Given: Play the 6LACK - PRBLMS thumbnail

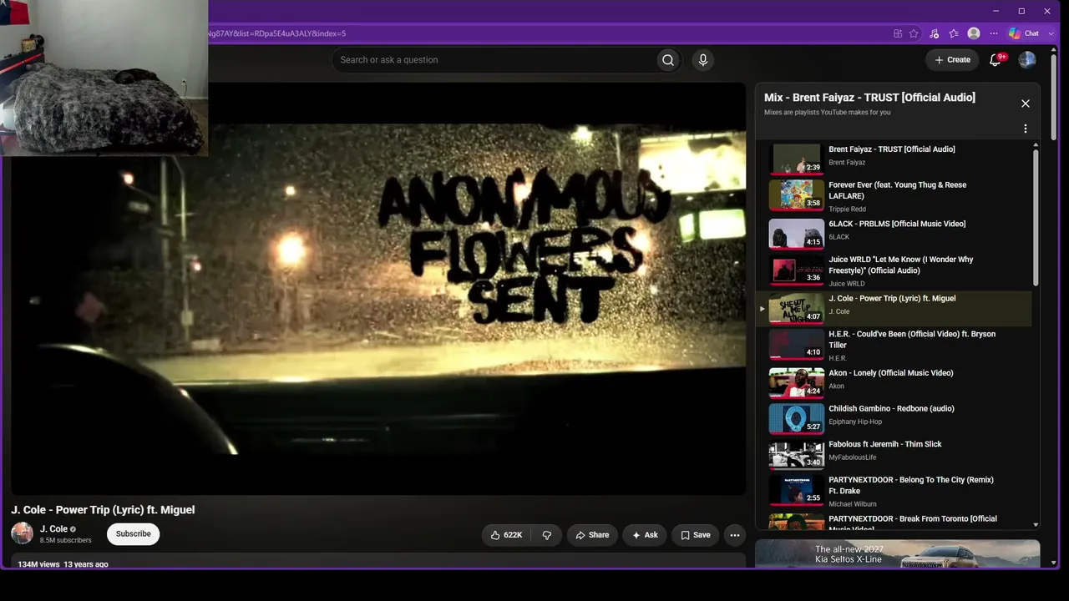Looking at the screenshot, I should [x=796, y=233].
